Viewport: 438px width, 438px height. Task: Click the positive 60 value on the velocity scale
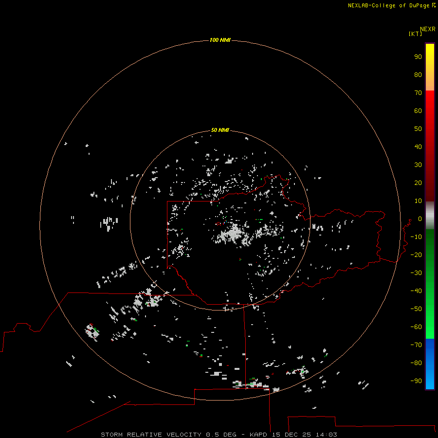[x=418, y=110]
